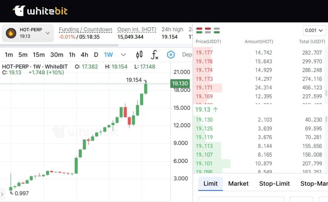Click the open interest value 15,049.344
328x202 pixels.
(130, 37)
